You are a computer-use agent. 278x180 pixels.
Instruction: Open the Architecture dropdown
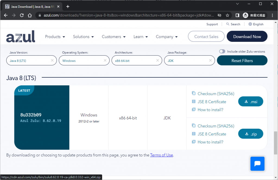pyautogui.click(x=137, y=61)
